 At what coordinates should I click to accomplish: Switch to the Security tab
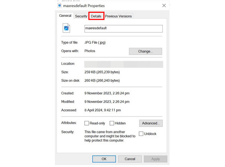81,16
